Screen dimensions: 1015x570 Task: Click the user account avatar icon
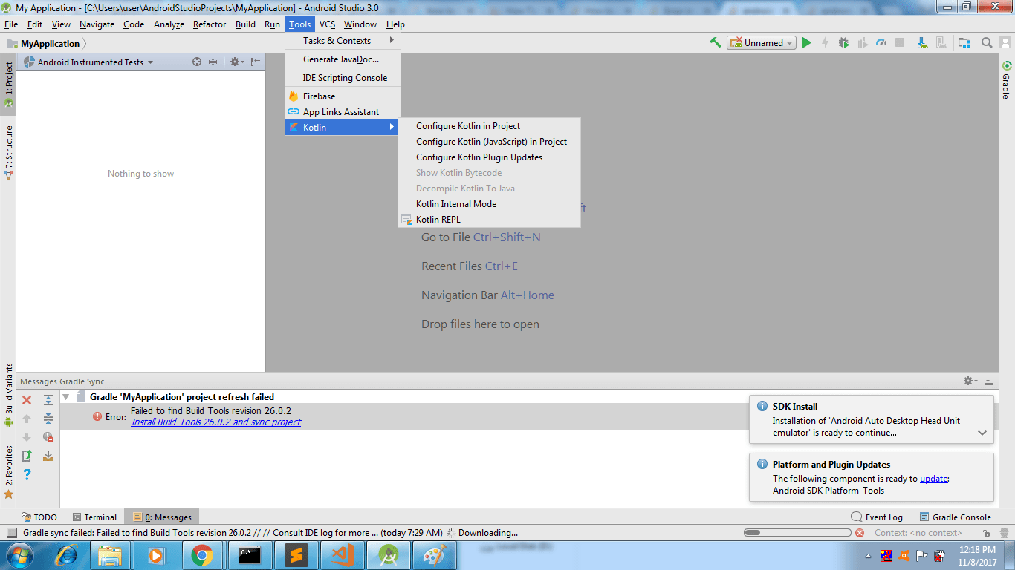pyautogui.click(x=1005, y=42)
